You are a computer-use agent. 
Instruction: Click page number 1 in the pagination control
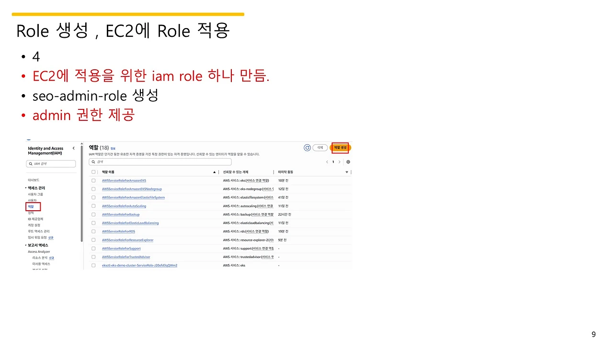(x=333, y=162)
